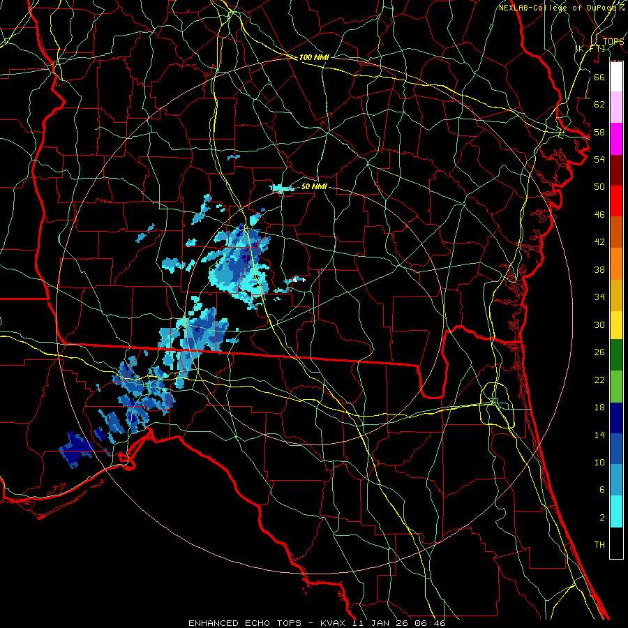628x628 pixels.
Task: Click the '18' legend value label
Action: pyautogui.click(x=599, y=408)
